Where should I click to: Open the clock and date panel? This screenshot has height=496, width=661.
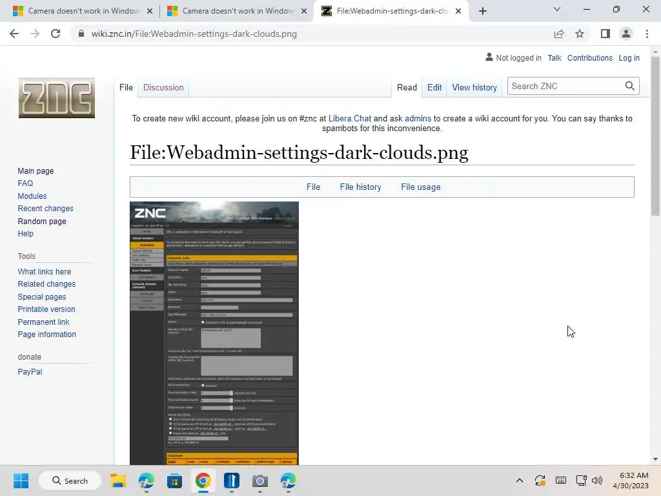pos(631,480)
